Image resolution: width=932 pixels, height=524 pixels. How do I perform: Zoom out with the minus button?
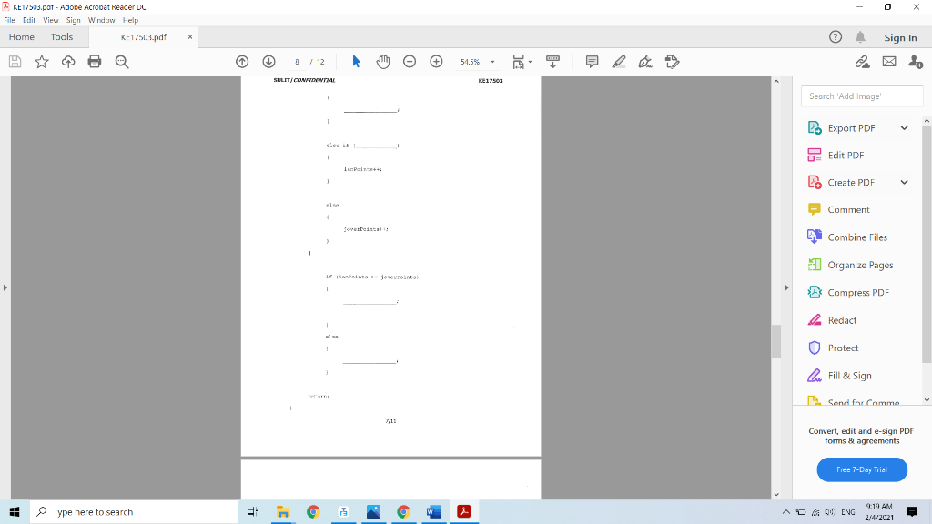click(x=410, y=62)
